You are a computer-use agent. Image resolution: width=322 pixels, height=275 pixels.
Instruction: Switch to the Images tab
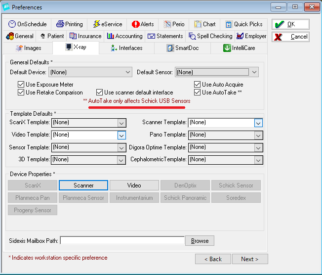point(28,48)
